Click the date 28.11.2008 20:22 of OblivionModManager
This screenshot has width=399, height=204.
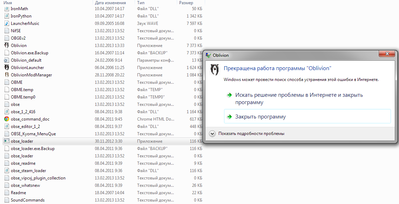click(110, 75)
